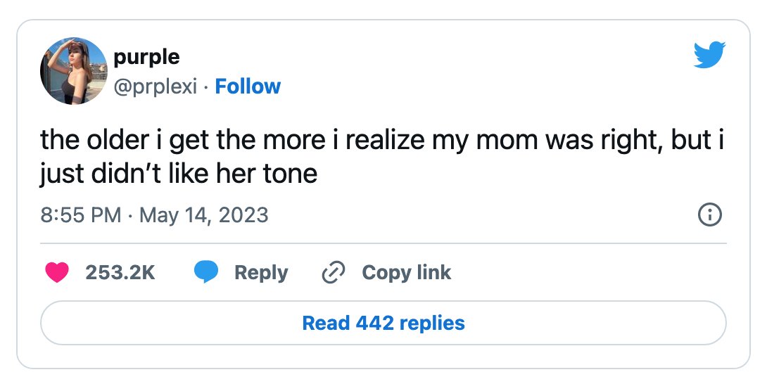Click the display name purple
The image size is (767, 384).
[146, 57]
